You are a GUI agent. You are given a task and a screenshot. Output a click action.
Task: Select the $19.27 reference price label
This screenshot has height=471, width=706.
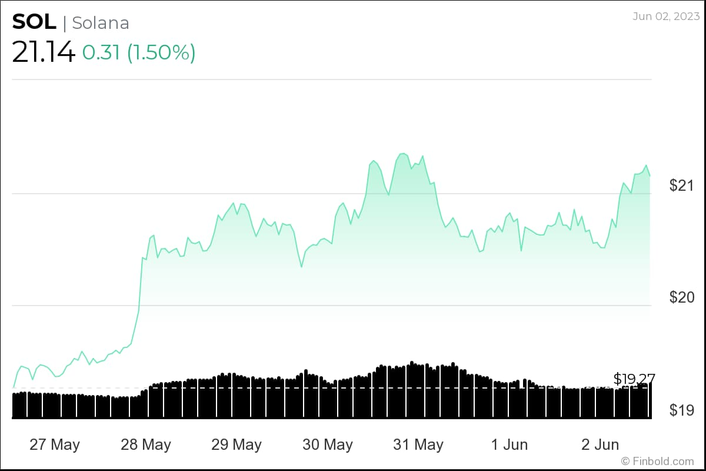pyautogui.click(x=634, y=379)
